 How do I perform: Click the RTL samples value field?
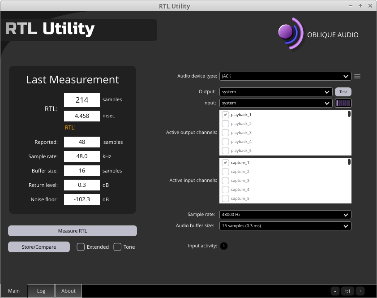82,100
